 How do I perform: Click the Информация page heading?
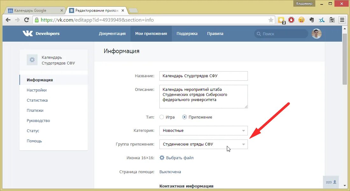[122, 51]
